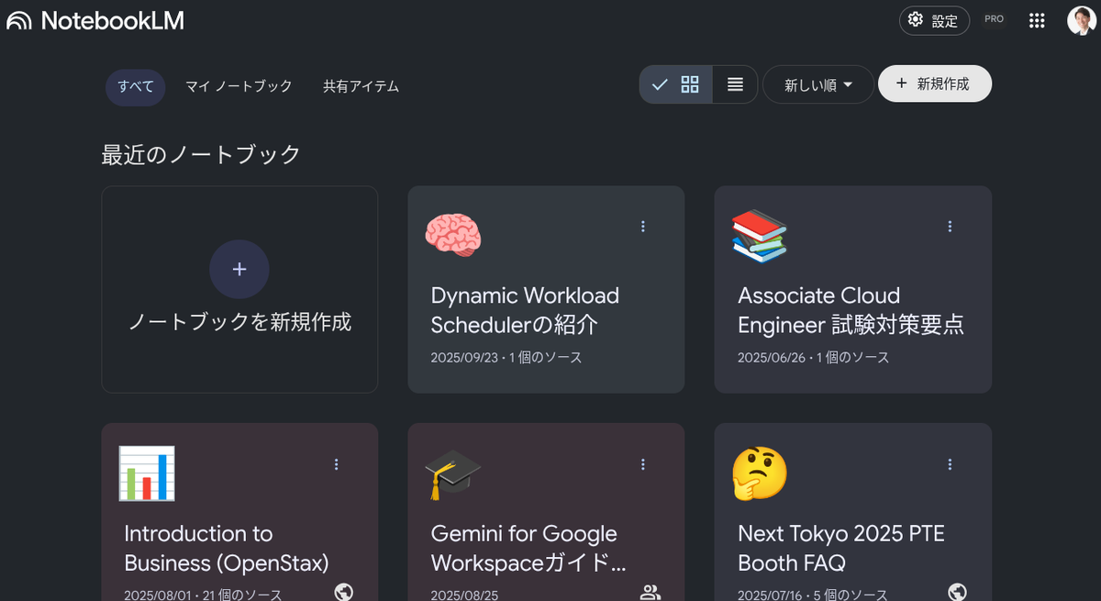Screen dimensions: 1101x601
Task: Click the brain emoji on Dynamic Workload card
Action: [452, 234]
